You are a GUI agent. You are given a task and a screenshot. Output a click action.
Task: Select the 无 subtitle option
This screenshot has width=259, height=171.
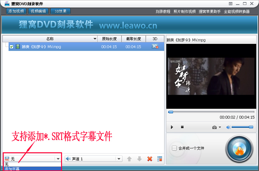pyautogui.click(x=32, y=165)
